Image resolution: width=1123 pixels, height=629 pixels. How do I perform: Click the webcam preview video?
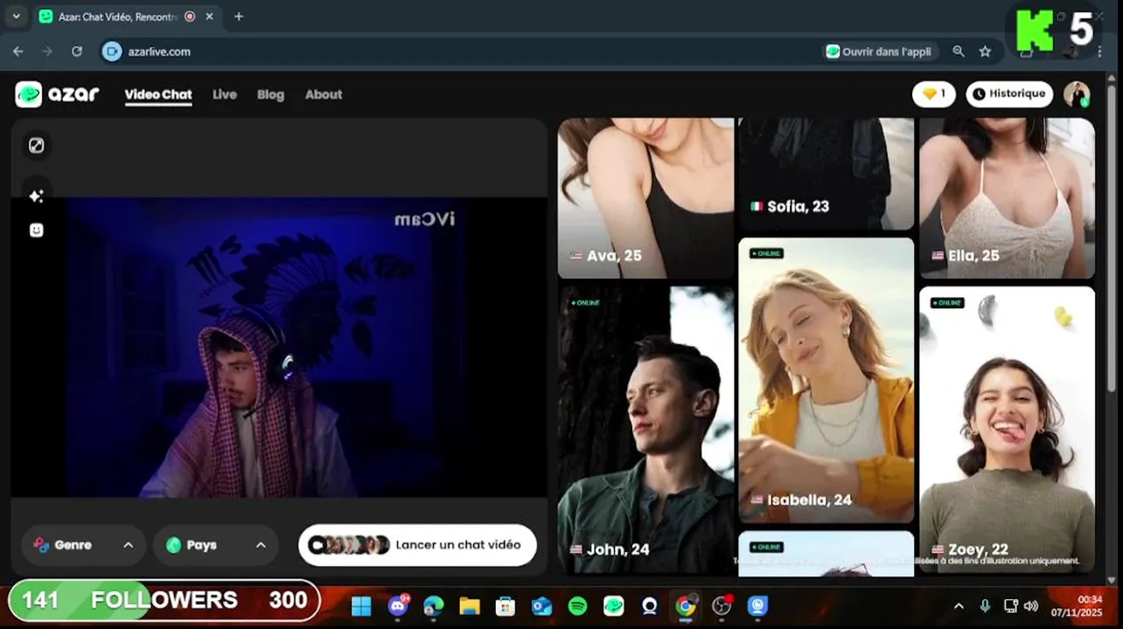click(x=278, y=348)
